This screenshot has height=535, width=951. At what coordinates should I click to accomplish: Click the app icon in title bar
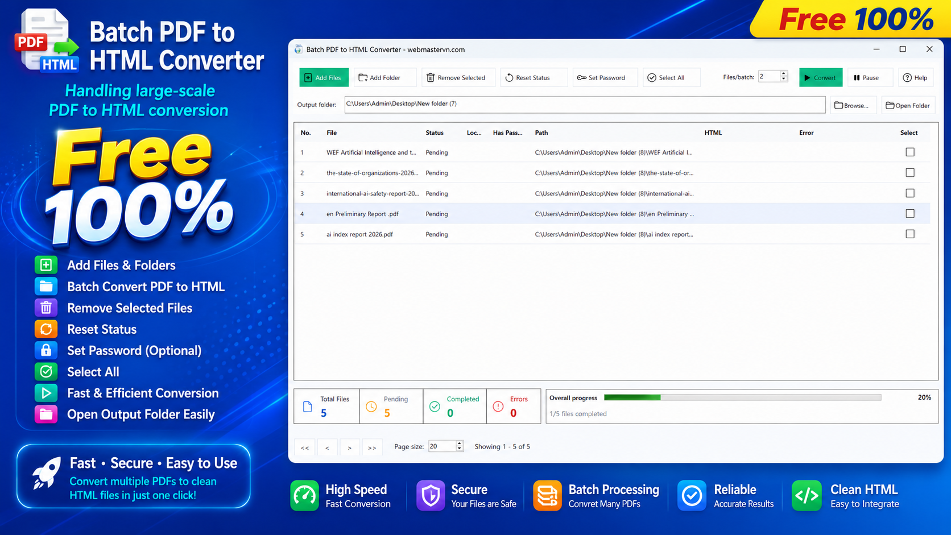(x=299, y=49)
